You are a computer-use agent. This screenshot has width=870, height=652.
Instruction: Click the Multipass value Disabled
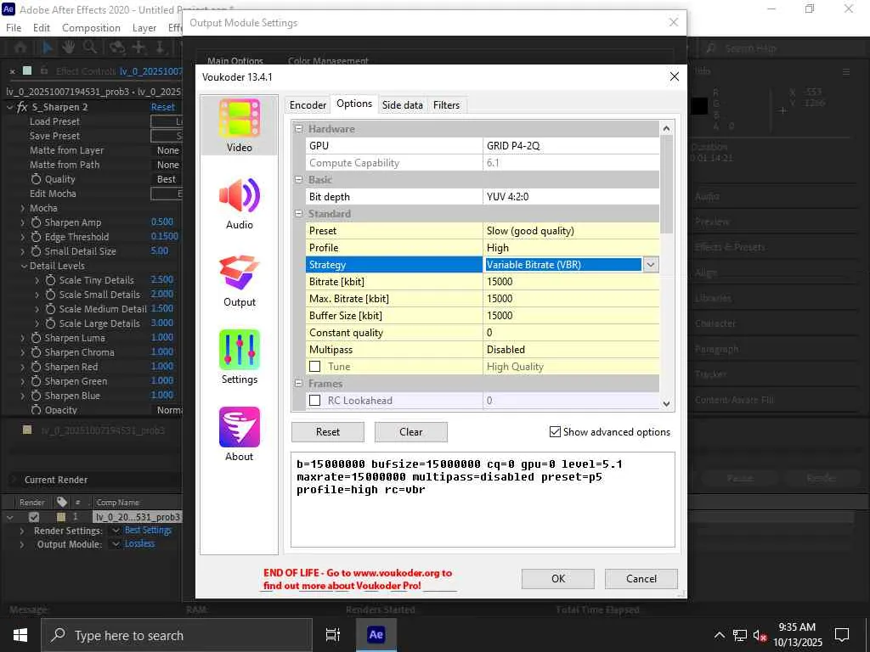[571, 350]
